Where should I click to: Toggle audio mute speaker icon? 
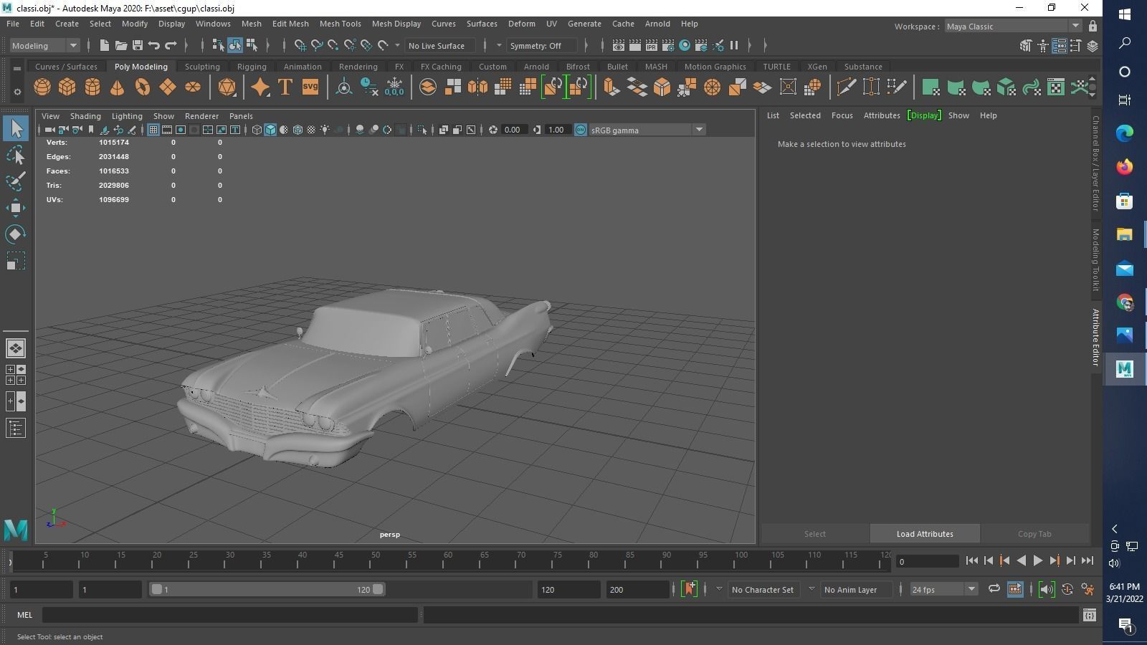[1046, 589]
